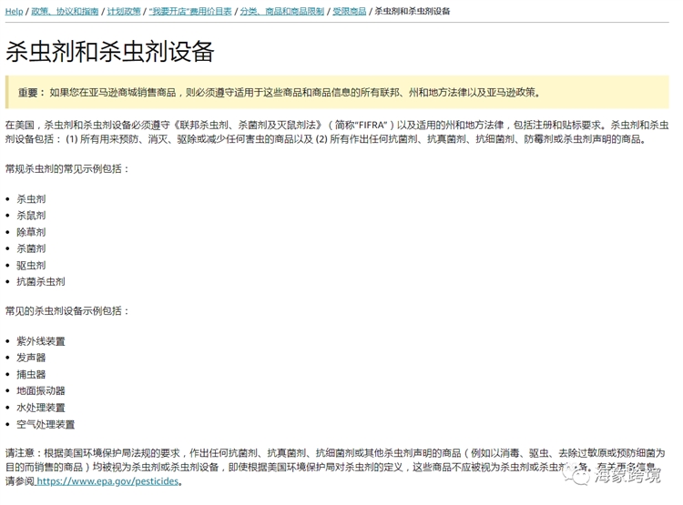Image resolution: width=683 pixels, height=505 pixels.
Task: Select the list item 紫外线装置
Action: (40, 341)
